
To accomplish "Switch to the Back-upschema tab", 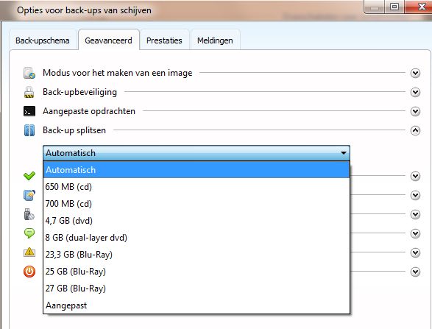I will [x=43, y=40].
